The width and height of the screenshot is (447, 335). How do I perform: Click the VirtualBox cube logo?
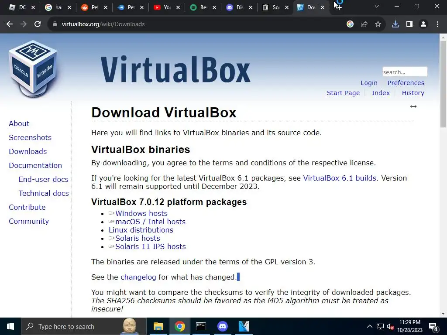pyautogui.click(x=33, y=68)
